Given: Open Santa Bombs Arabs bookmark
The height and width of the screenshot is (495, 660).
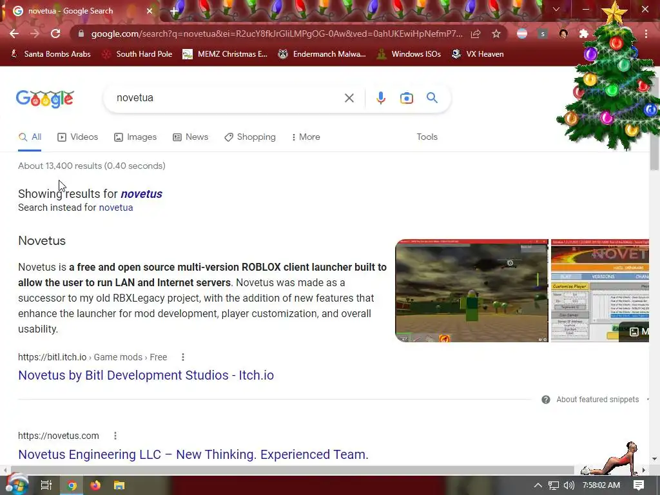Looking at the screenshot, I should point(50,54).
